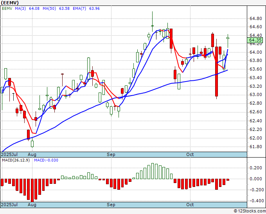This screenshot has height=214, width=266.
Task: Click the 64.80 price axis label
Action: tap(256, 18)
